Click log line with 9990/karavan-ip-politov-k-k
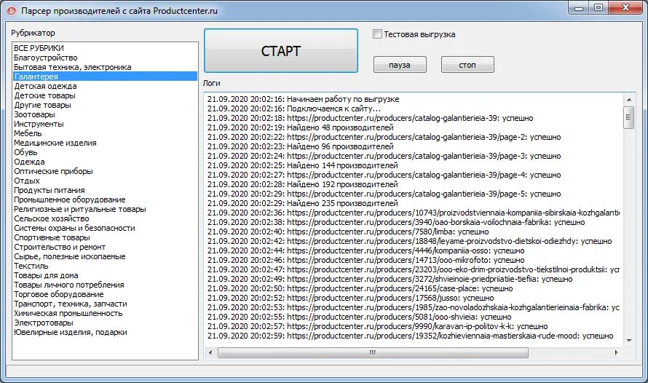Image resolution: width=648 pixels, height=383 pixels. tap(378, 327)
